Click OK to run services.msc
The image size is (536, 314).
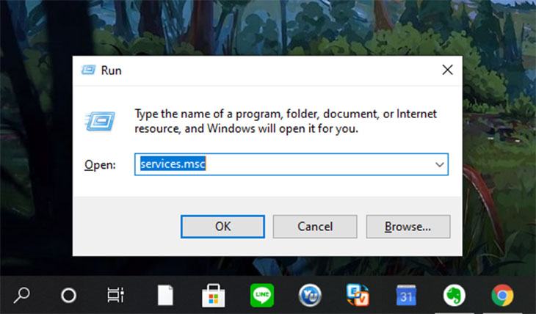tap(222, 227)
